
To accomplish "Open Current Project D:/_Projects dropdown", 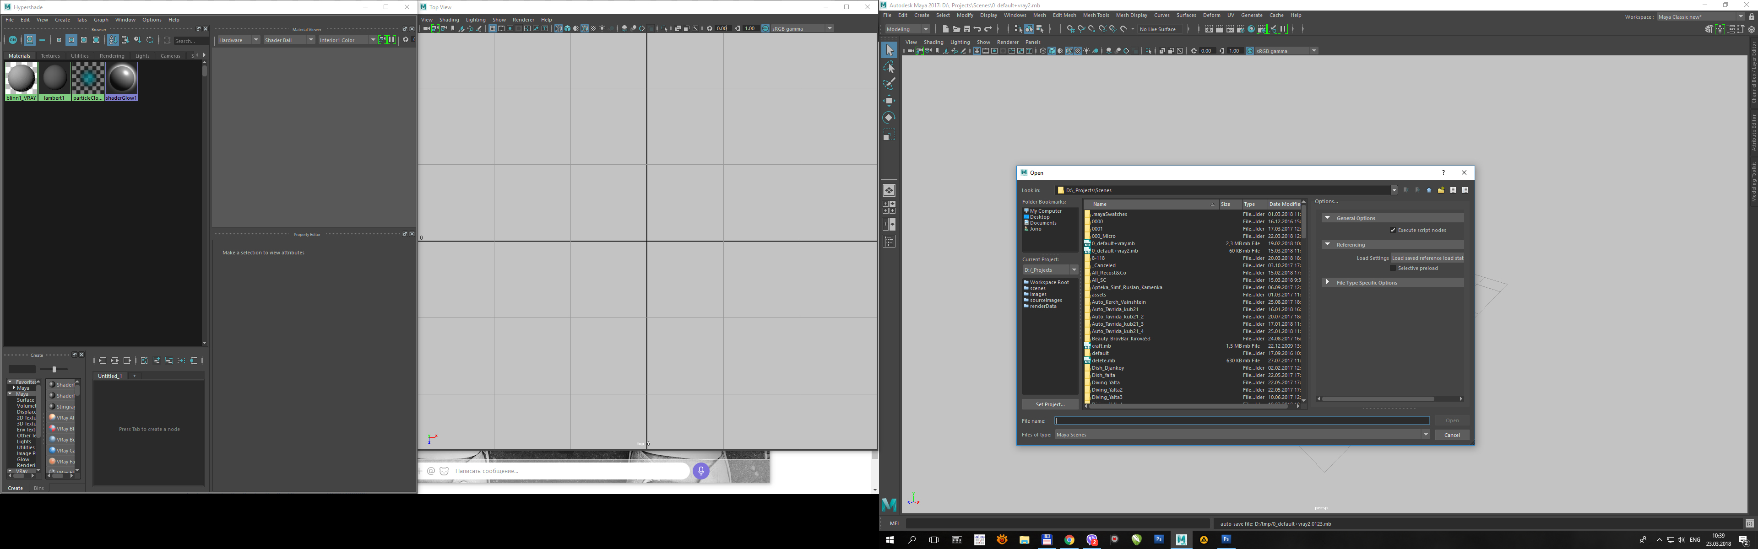I will pyautogui.click(x=1050, y=269).
